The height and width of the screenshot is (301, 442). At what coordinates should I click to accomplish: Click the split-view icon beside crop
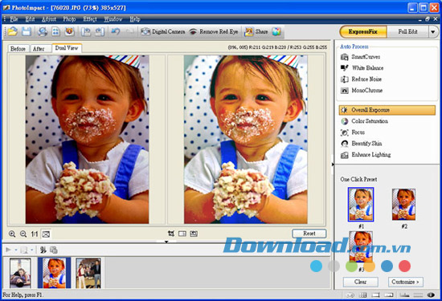pos(182,234)
